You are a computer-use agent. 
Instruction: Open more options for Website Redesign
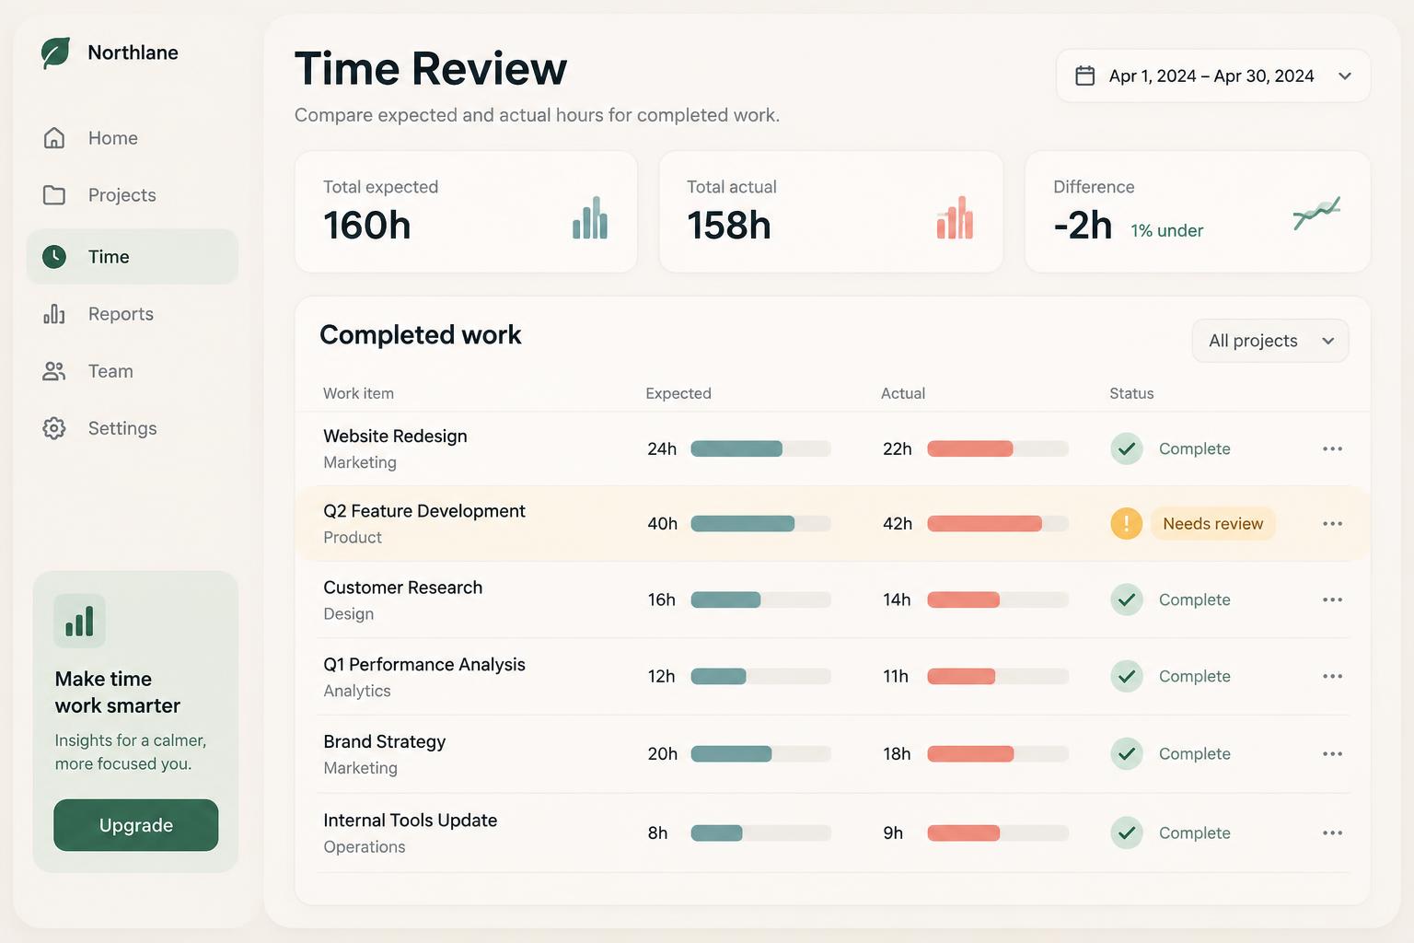pyautogui.click(x=1332, y=448)
